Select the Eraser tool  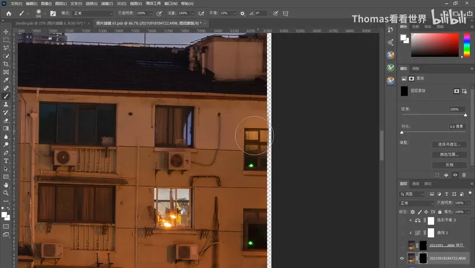click(6, 121)
